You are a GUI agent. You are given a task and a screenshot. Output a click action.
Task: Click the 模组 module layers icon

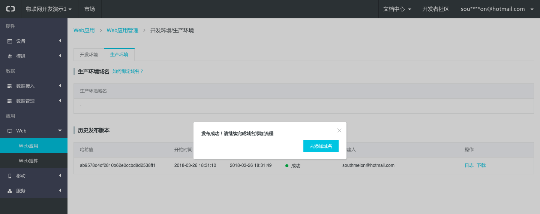10,56
